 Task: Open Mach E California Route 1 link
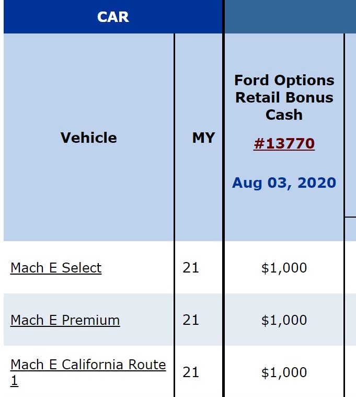click(88, 372)
